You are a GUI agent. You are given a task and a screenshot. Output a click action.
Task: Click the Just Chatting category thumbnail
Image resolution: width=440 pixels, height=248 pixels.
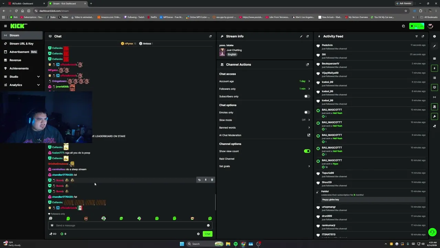pos(222,52)
